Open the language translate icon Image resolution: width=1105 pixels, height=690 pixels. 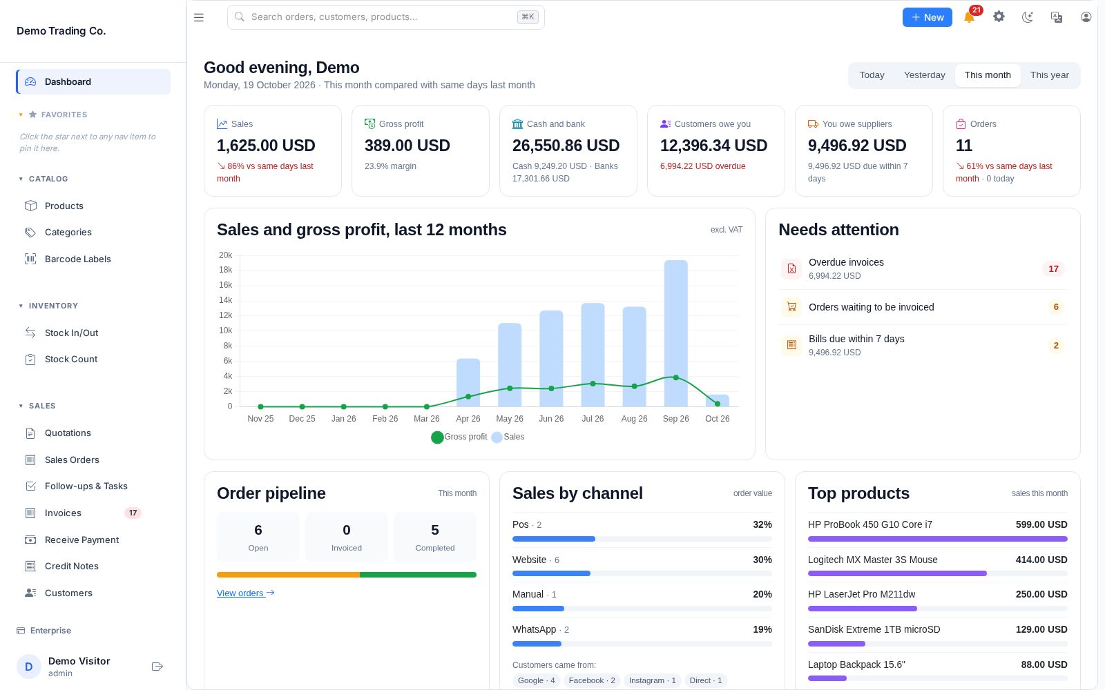[x=1057, y=17]
